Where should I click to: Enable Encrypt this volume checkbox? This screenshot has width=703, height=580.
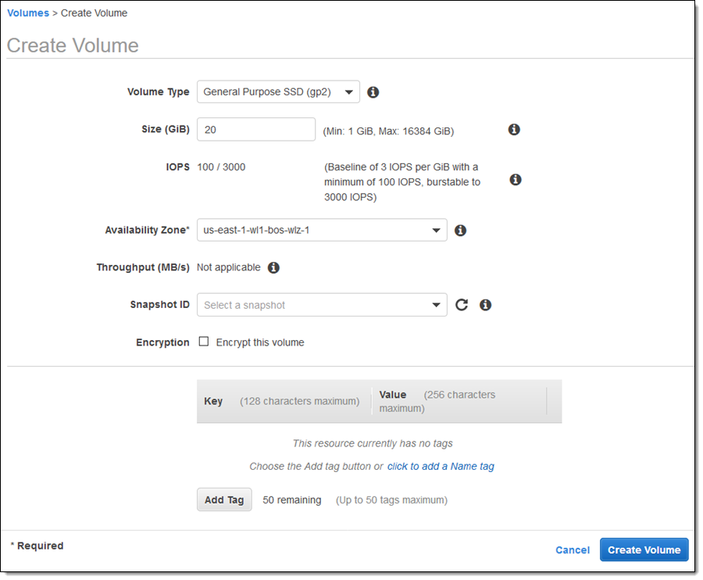coord(204,342)
